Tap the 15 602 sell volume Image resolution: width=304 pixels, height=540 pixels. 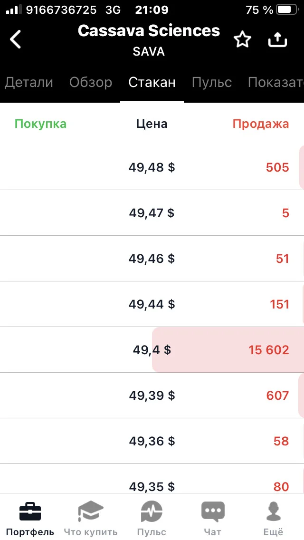click(269, 350)
